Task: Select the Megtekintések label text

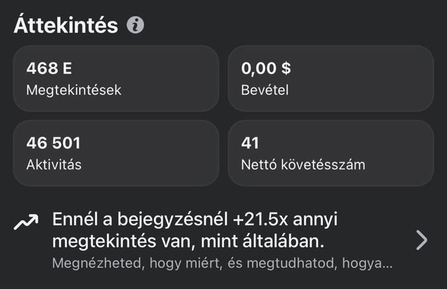Action: [x=73, y=89]
